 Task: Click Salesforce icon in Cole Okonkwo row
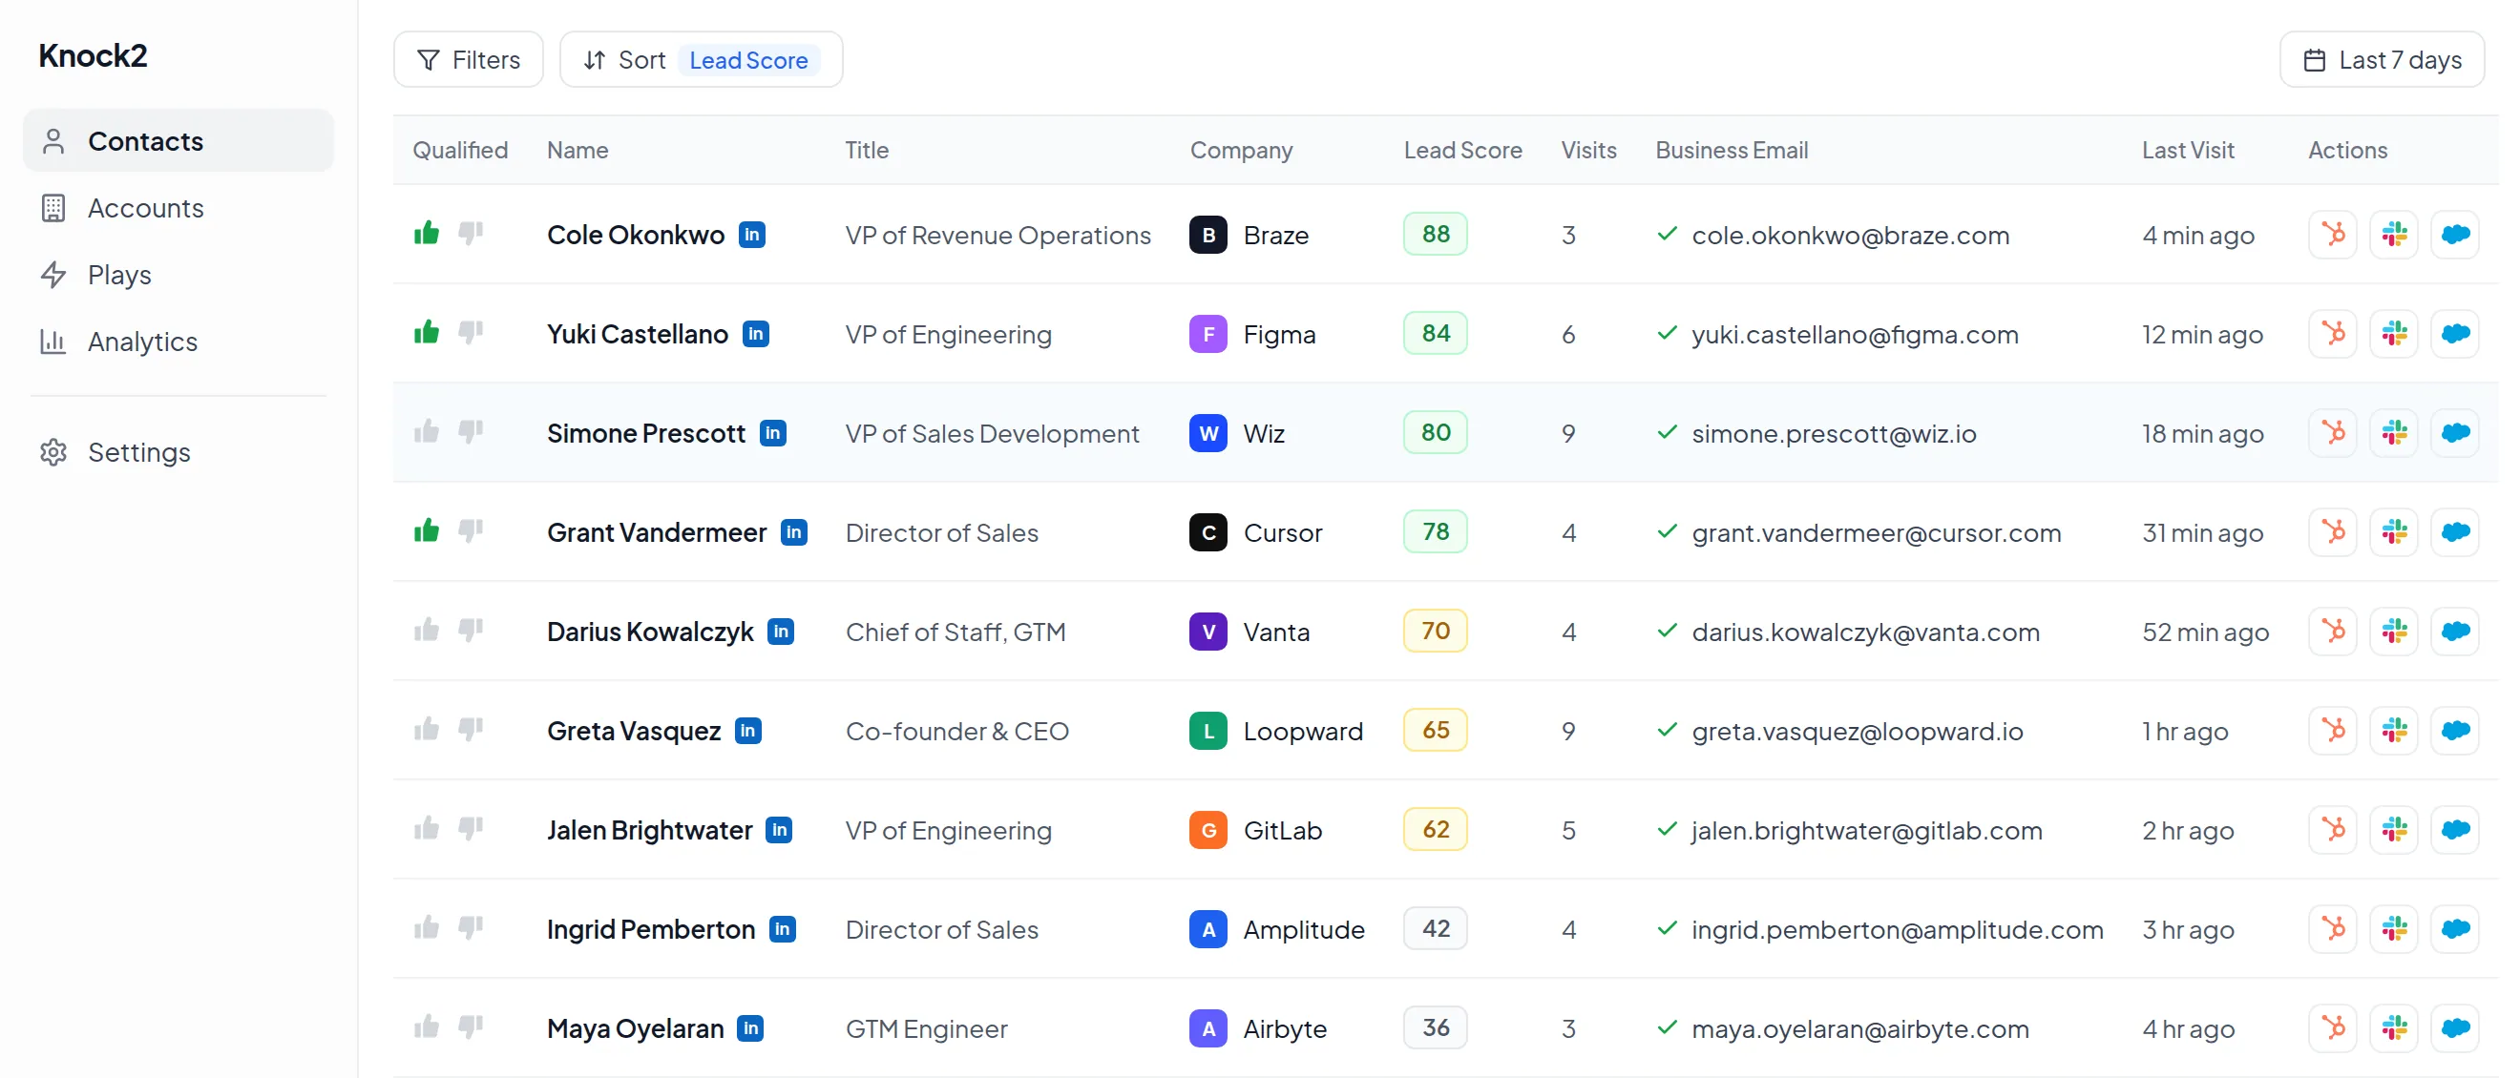[2455, 235]
